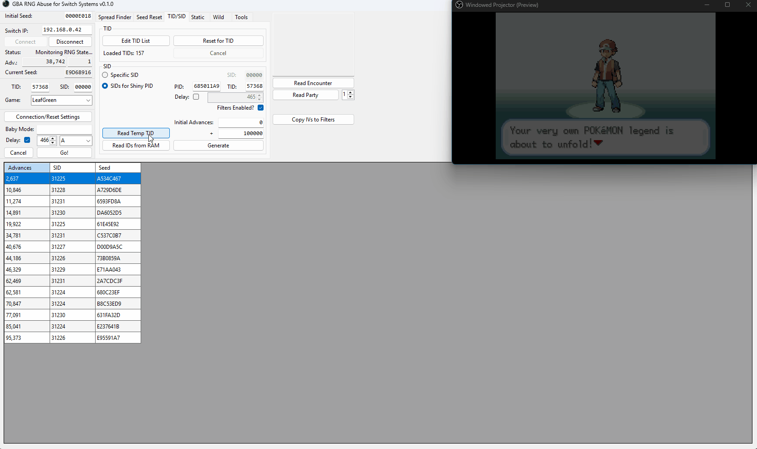757x449 pixels.
Task: Switch to the Spread Finder tab
Action: click(115, 17)
